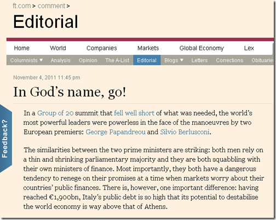Switch to the Opinion sub-tab
276x220 pixels.
click(88, 60)
